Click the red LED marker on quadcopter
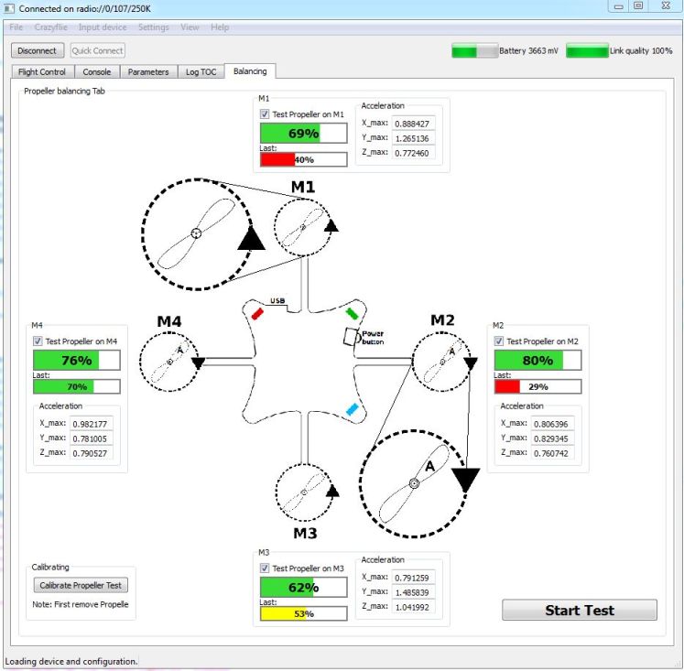This screenshot has height=671, width=684. 257,313
